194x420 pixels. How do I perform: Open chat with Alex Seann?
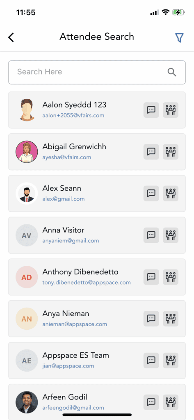151,194
